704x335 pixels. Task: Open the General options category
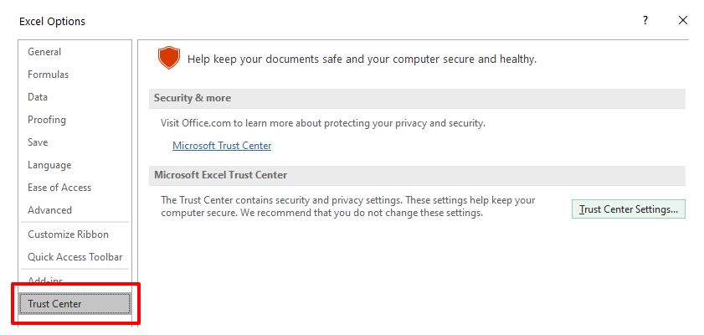(x=44, y=52)
